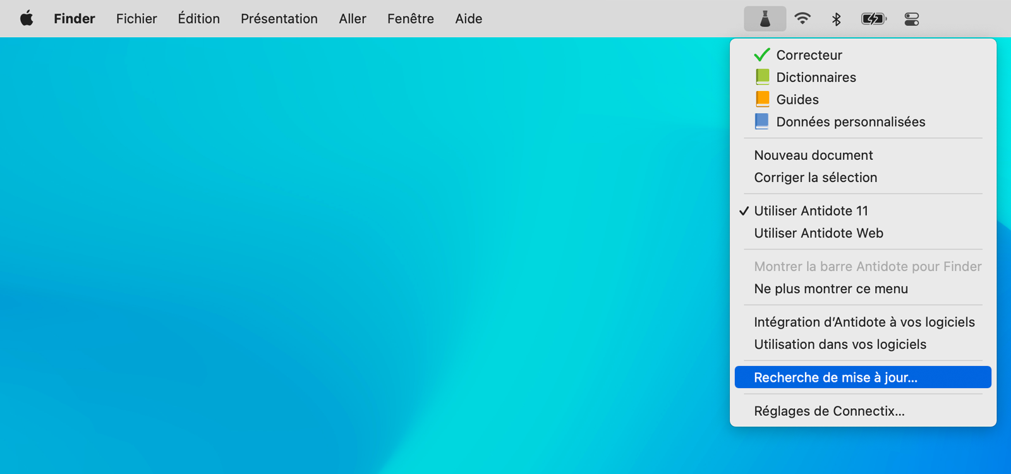Open Réglages de Connectix…
Image resolution: width=1011 pixels, height=474 pixels.
pyautogui.click(x=829, y=411)
